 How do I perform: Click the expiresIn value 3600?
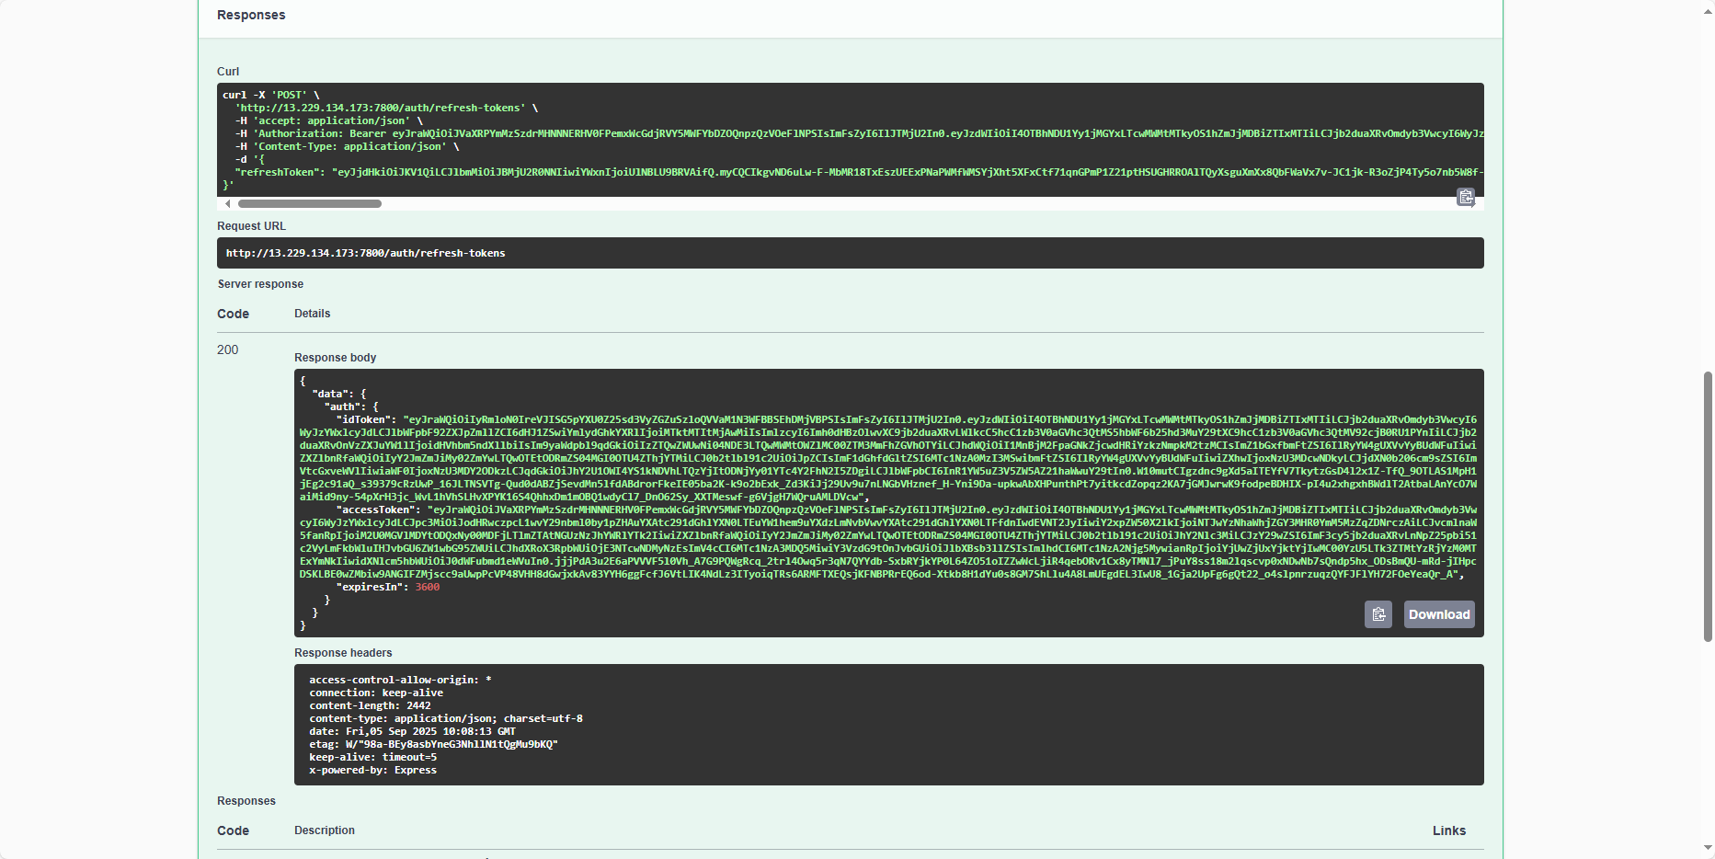pyautogui.click(x=427, y=587)
